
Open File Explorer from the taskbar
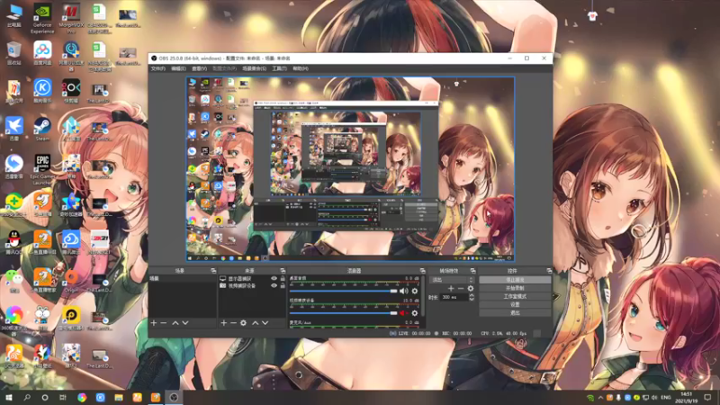pyautogui.click(x=119, y=397)
